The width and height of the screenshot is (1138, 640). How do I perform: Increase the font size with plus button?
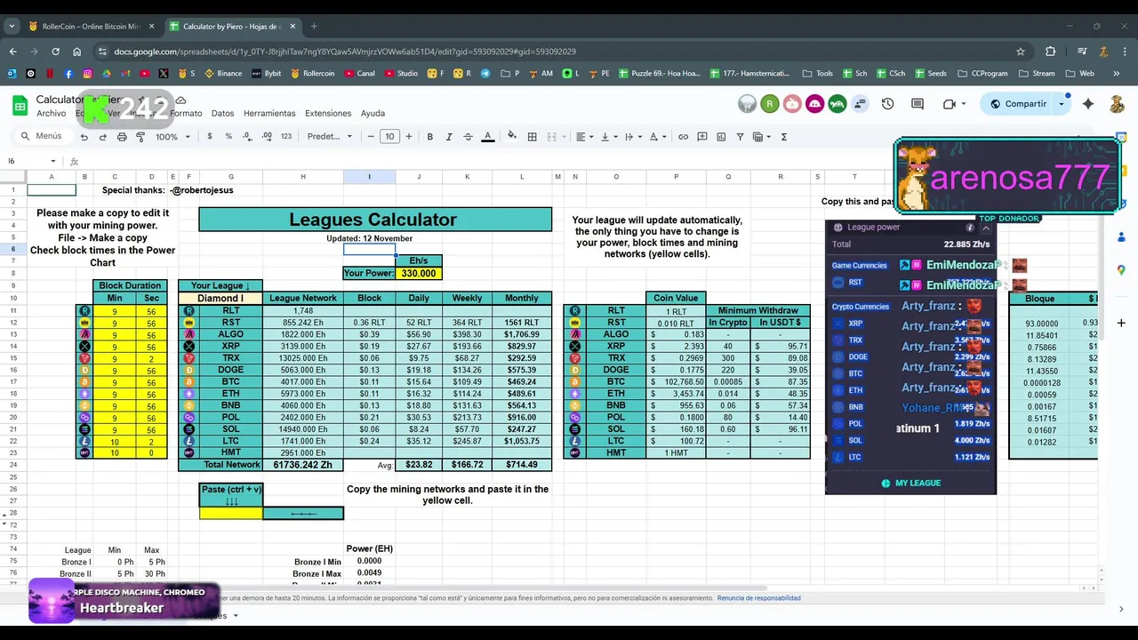pyautogui.click(x=409, y=137)
